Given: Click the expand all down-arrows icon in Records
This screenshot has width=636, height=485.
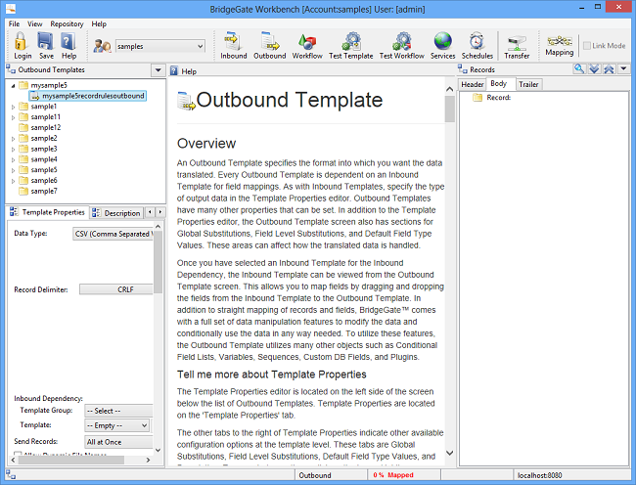Looking at the screenshot, I should coord(594,68).
